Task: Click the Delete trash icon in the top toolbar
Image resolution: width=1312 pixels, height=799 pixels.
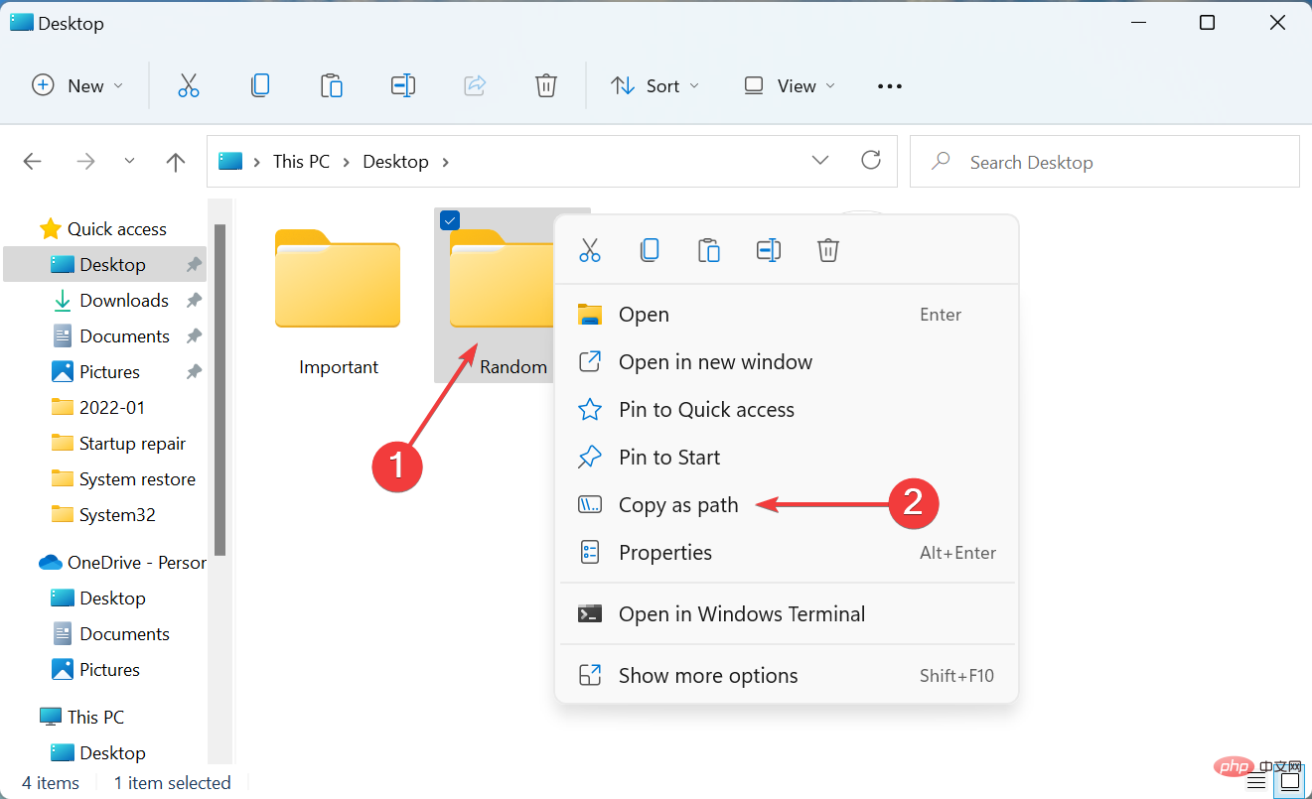Action: click(x=546, y=85)
